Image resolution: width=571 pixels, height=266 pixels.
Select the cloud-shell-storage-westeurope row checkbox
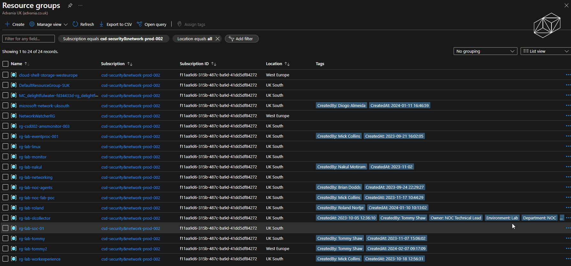tap(5, 75)
